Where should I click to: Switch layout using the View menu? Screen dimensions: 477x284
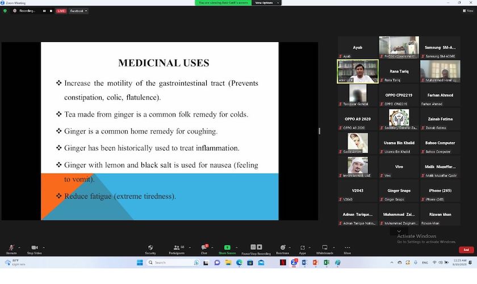point(459,11)
